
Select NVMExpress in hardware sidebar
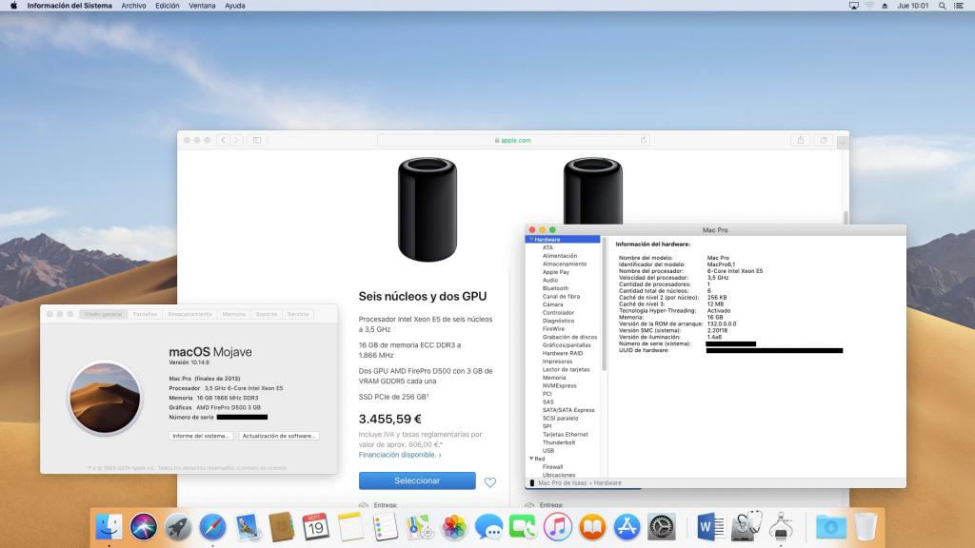[x=560, y=385]
